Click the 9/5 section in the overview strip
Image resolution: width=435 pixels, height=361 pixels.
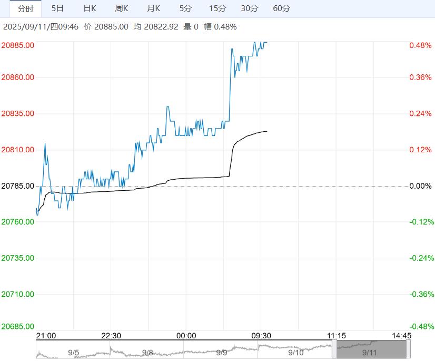tap(73, 352)
